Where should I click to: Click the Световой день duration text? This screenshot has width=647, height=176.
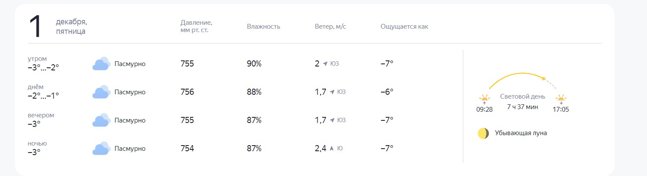point(523,107)
